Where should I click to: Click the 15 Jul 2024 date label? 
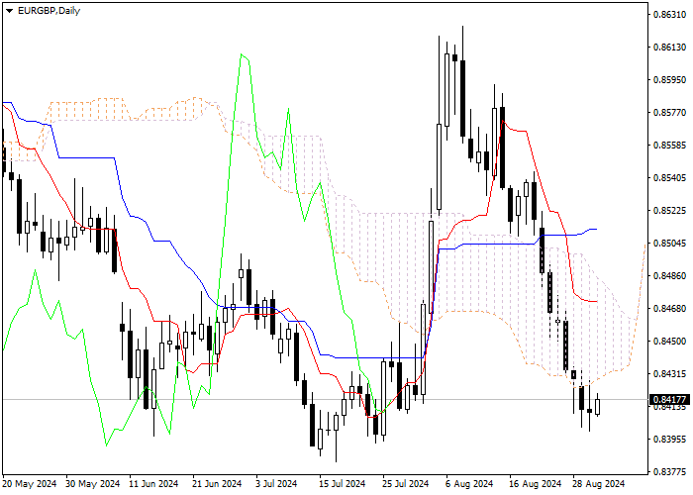(343, 484)
